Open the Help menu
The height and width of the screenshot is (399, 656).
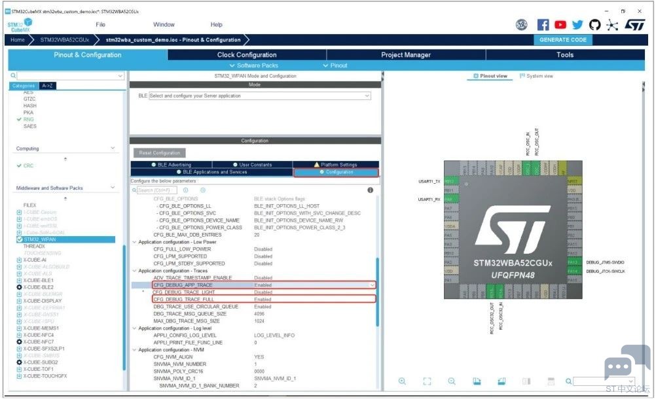pyautogui.click(x=216, y=25)
